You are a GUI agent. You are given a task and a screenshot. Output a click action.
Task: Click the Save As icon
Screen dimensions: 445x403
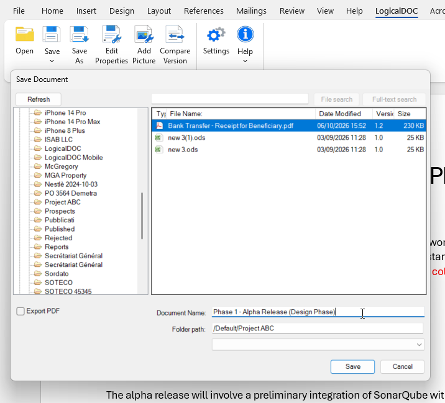pos(79,34)
